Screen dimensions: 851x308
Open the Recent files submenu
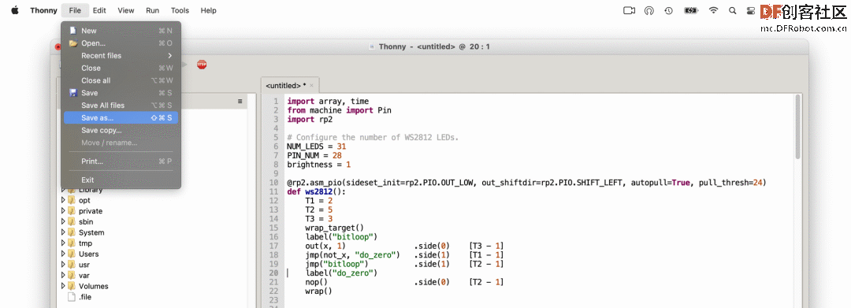coord(121,56)
